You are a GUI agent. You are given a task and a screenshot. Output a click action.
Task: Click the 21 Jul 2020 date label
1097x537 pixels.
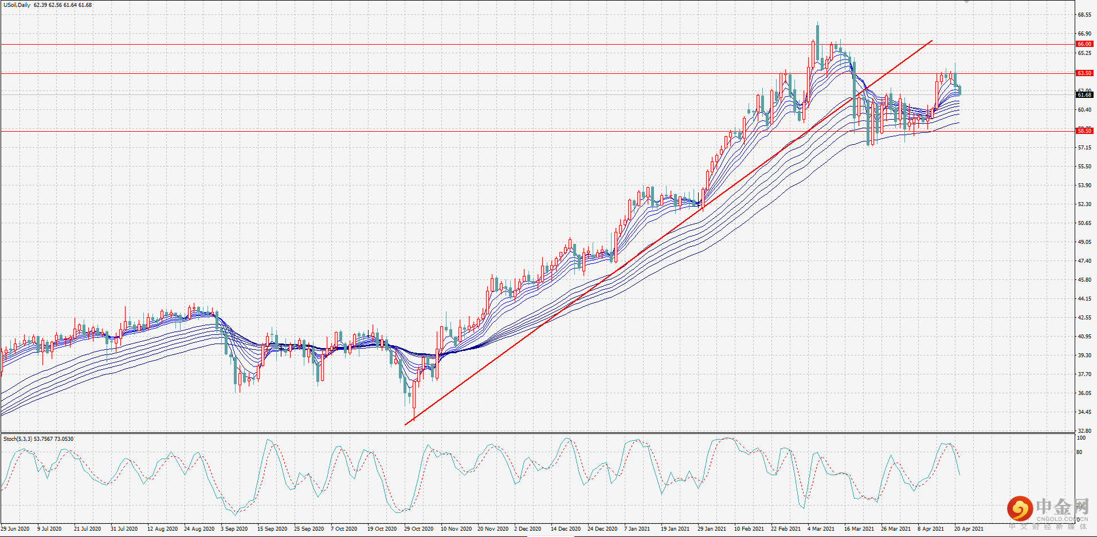point(87,529)
